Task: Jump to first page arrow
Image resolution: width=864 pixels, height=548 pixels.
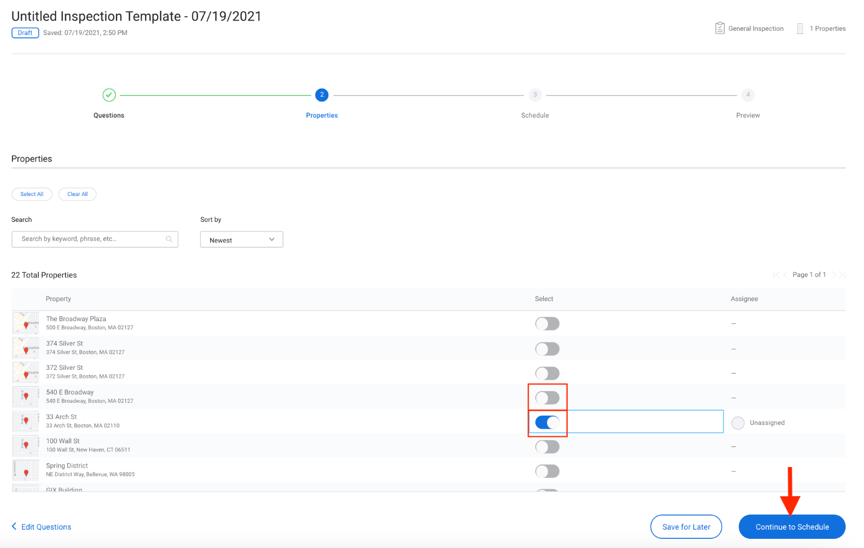Action: [x=776, y=275]
